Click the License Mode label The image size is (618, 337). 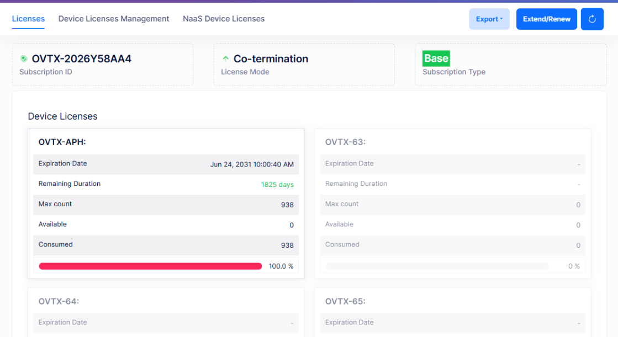point(245,72)
